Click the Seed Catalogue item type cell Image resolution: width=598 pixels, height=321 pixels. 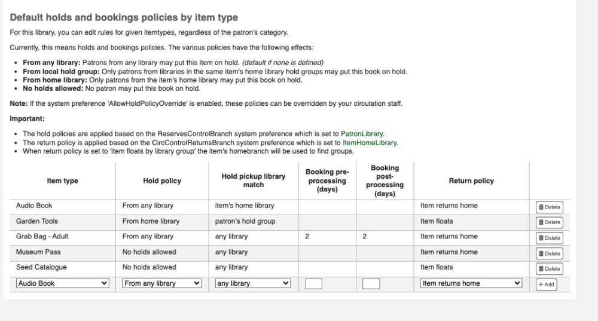point(41,267)
